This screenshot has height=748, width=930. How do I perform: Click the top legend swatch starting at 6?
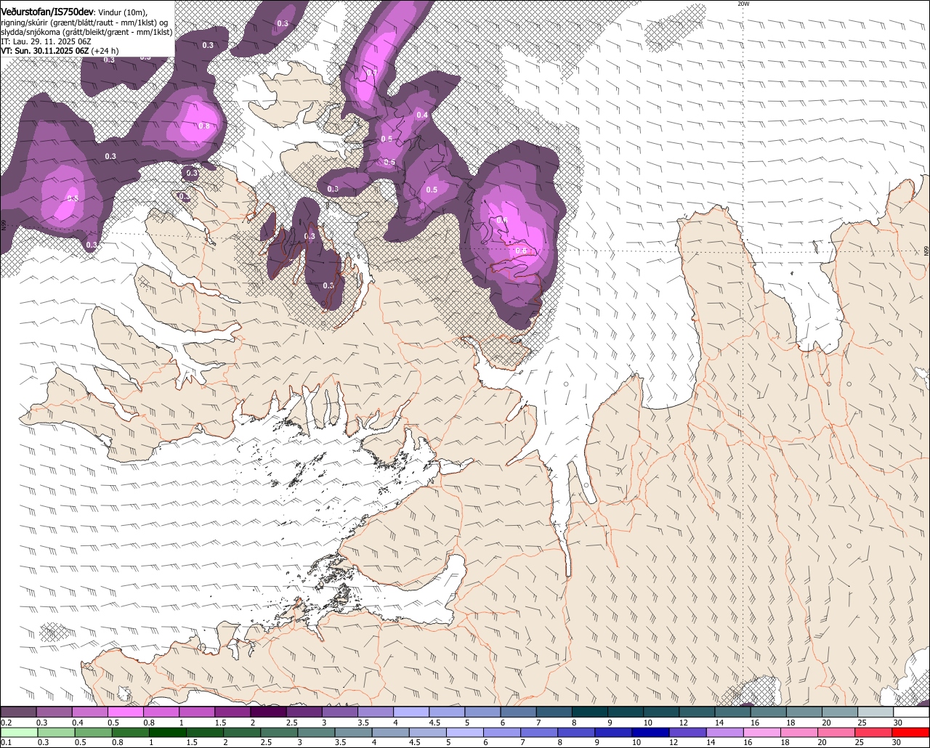click(x=519, y=712)
